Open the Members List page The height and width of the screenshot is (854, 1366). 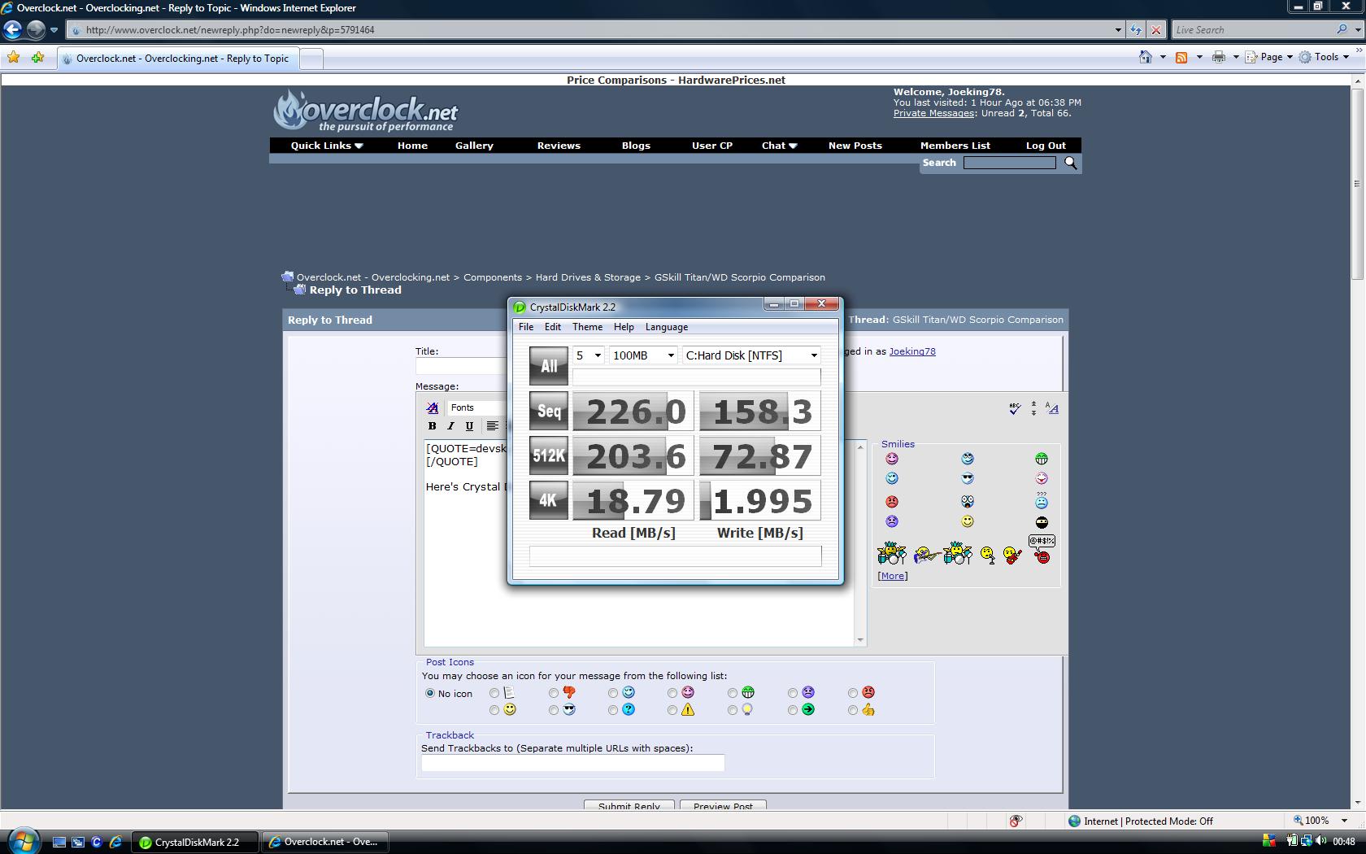[x=955, y=146]
